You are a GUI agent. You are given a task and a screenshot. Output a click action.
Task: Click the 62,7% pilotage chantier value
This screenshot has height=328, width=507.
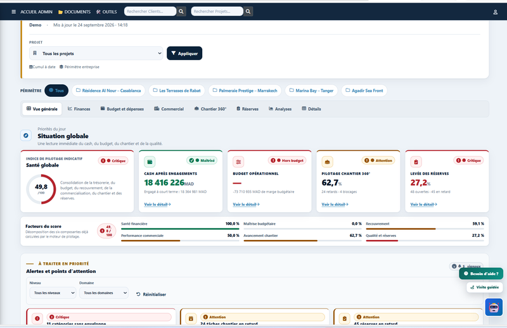point(331,182)
